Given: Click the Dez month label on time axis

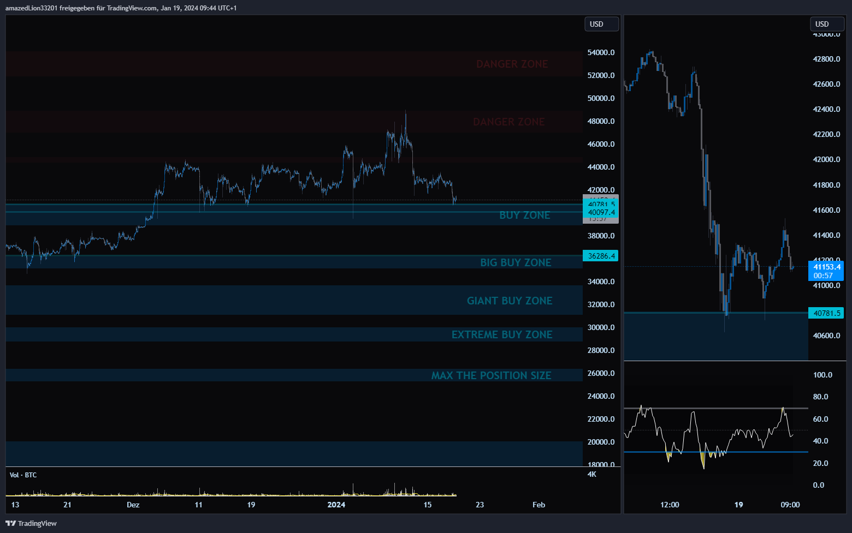Looking at the screenshot, I should 133,505.
